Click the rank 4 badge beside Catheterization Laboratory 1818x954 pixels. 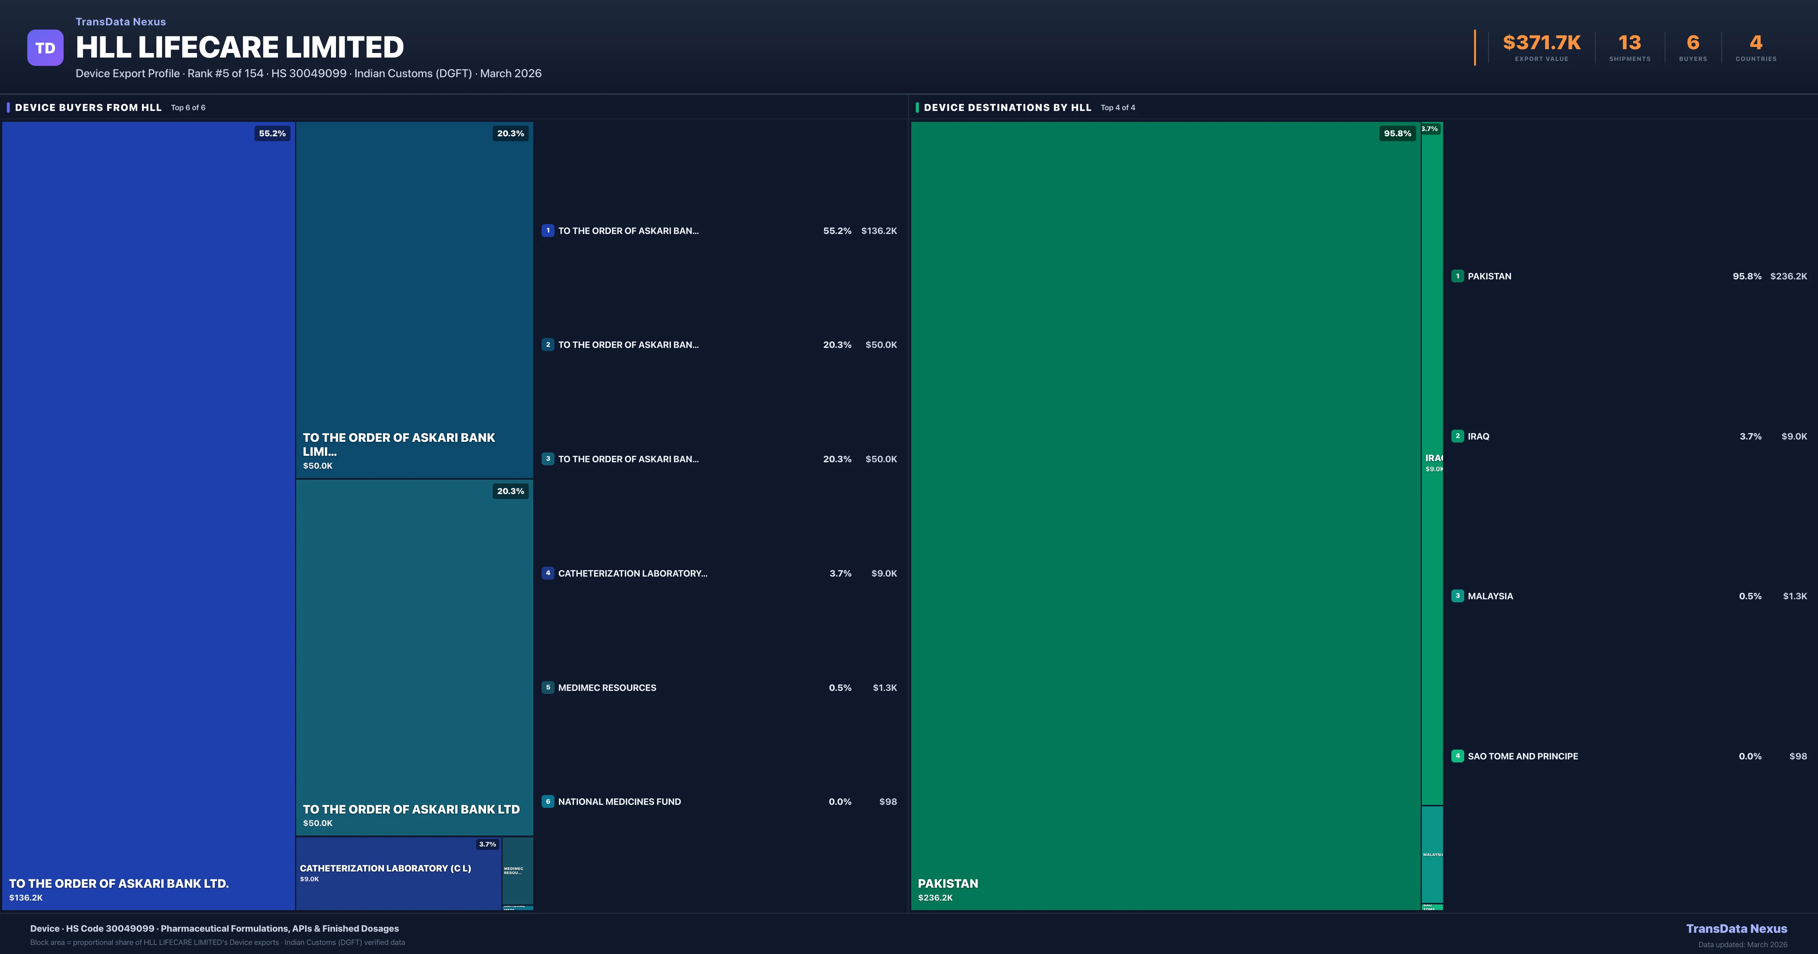click(548, 573)
